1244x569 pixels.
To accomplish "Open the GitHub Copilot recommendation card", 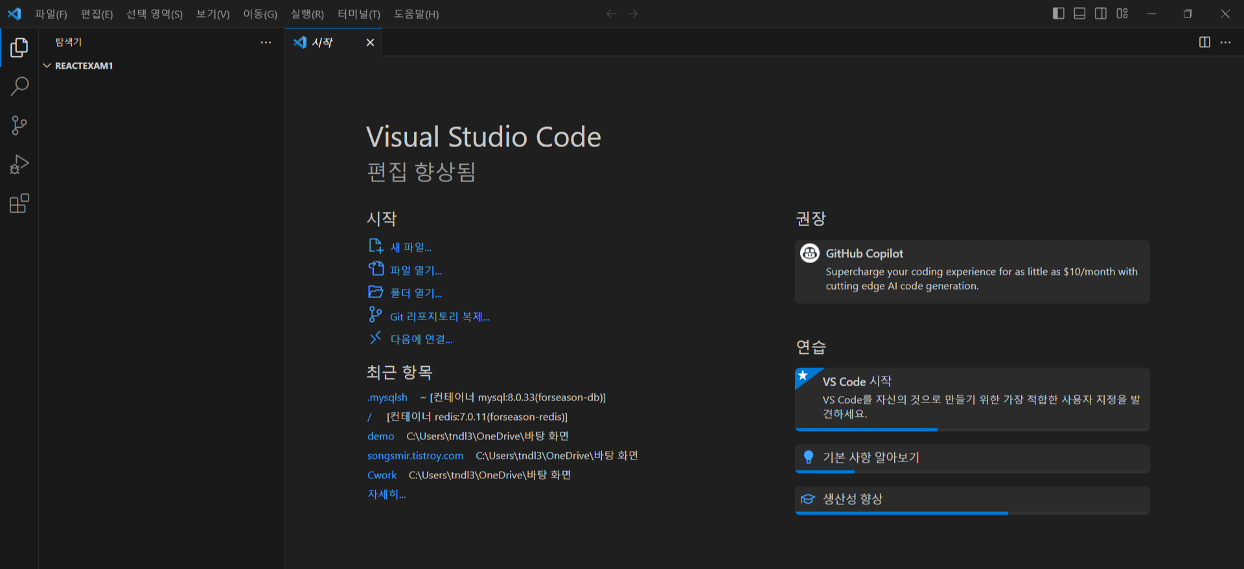I will point(973,272).
